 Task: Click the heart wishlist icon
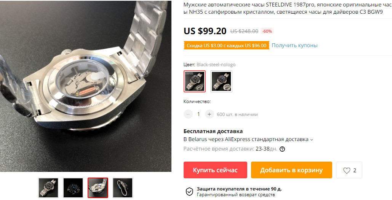click(347, 171)
